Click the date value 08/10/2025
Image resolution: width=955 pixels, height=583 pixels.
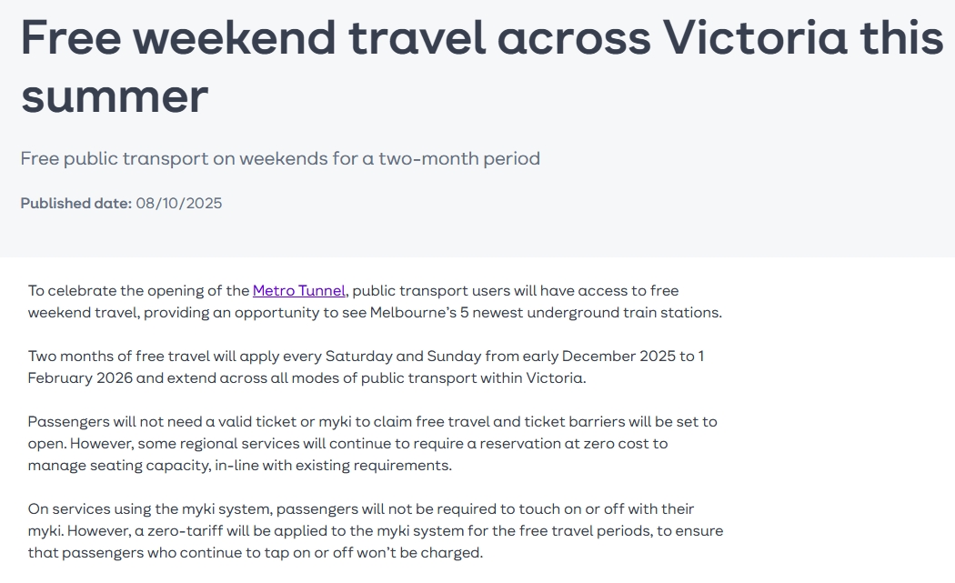tap(179, 204)
